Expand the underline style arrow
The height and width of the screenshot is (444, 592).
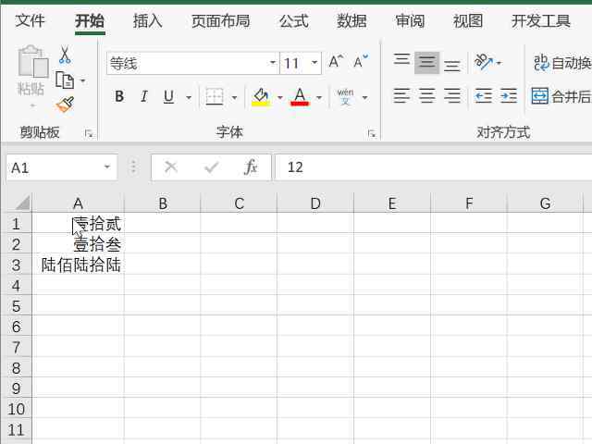(x=189, y=97)
